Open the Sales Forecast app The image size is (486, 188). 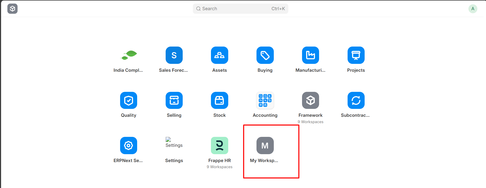174,55
